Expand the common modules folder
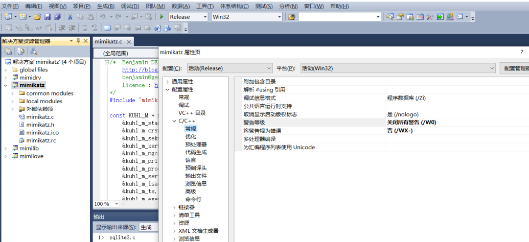 [x=12, y=93]
